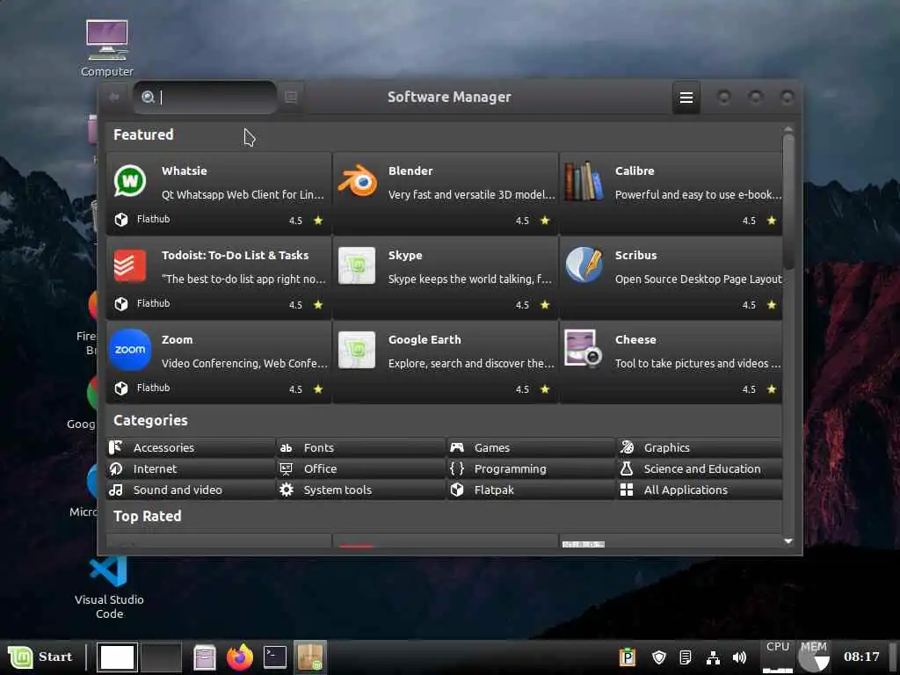Open the Google Earth icon
900x675 pixels.
pyautogui.click(x=357, y=350)
